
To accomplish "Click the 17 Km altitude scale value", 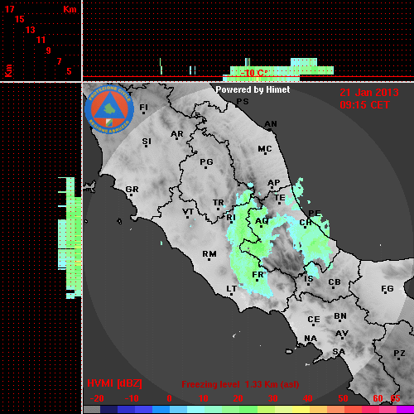I will (x=9, y=9).
